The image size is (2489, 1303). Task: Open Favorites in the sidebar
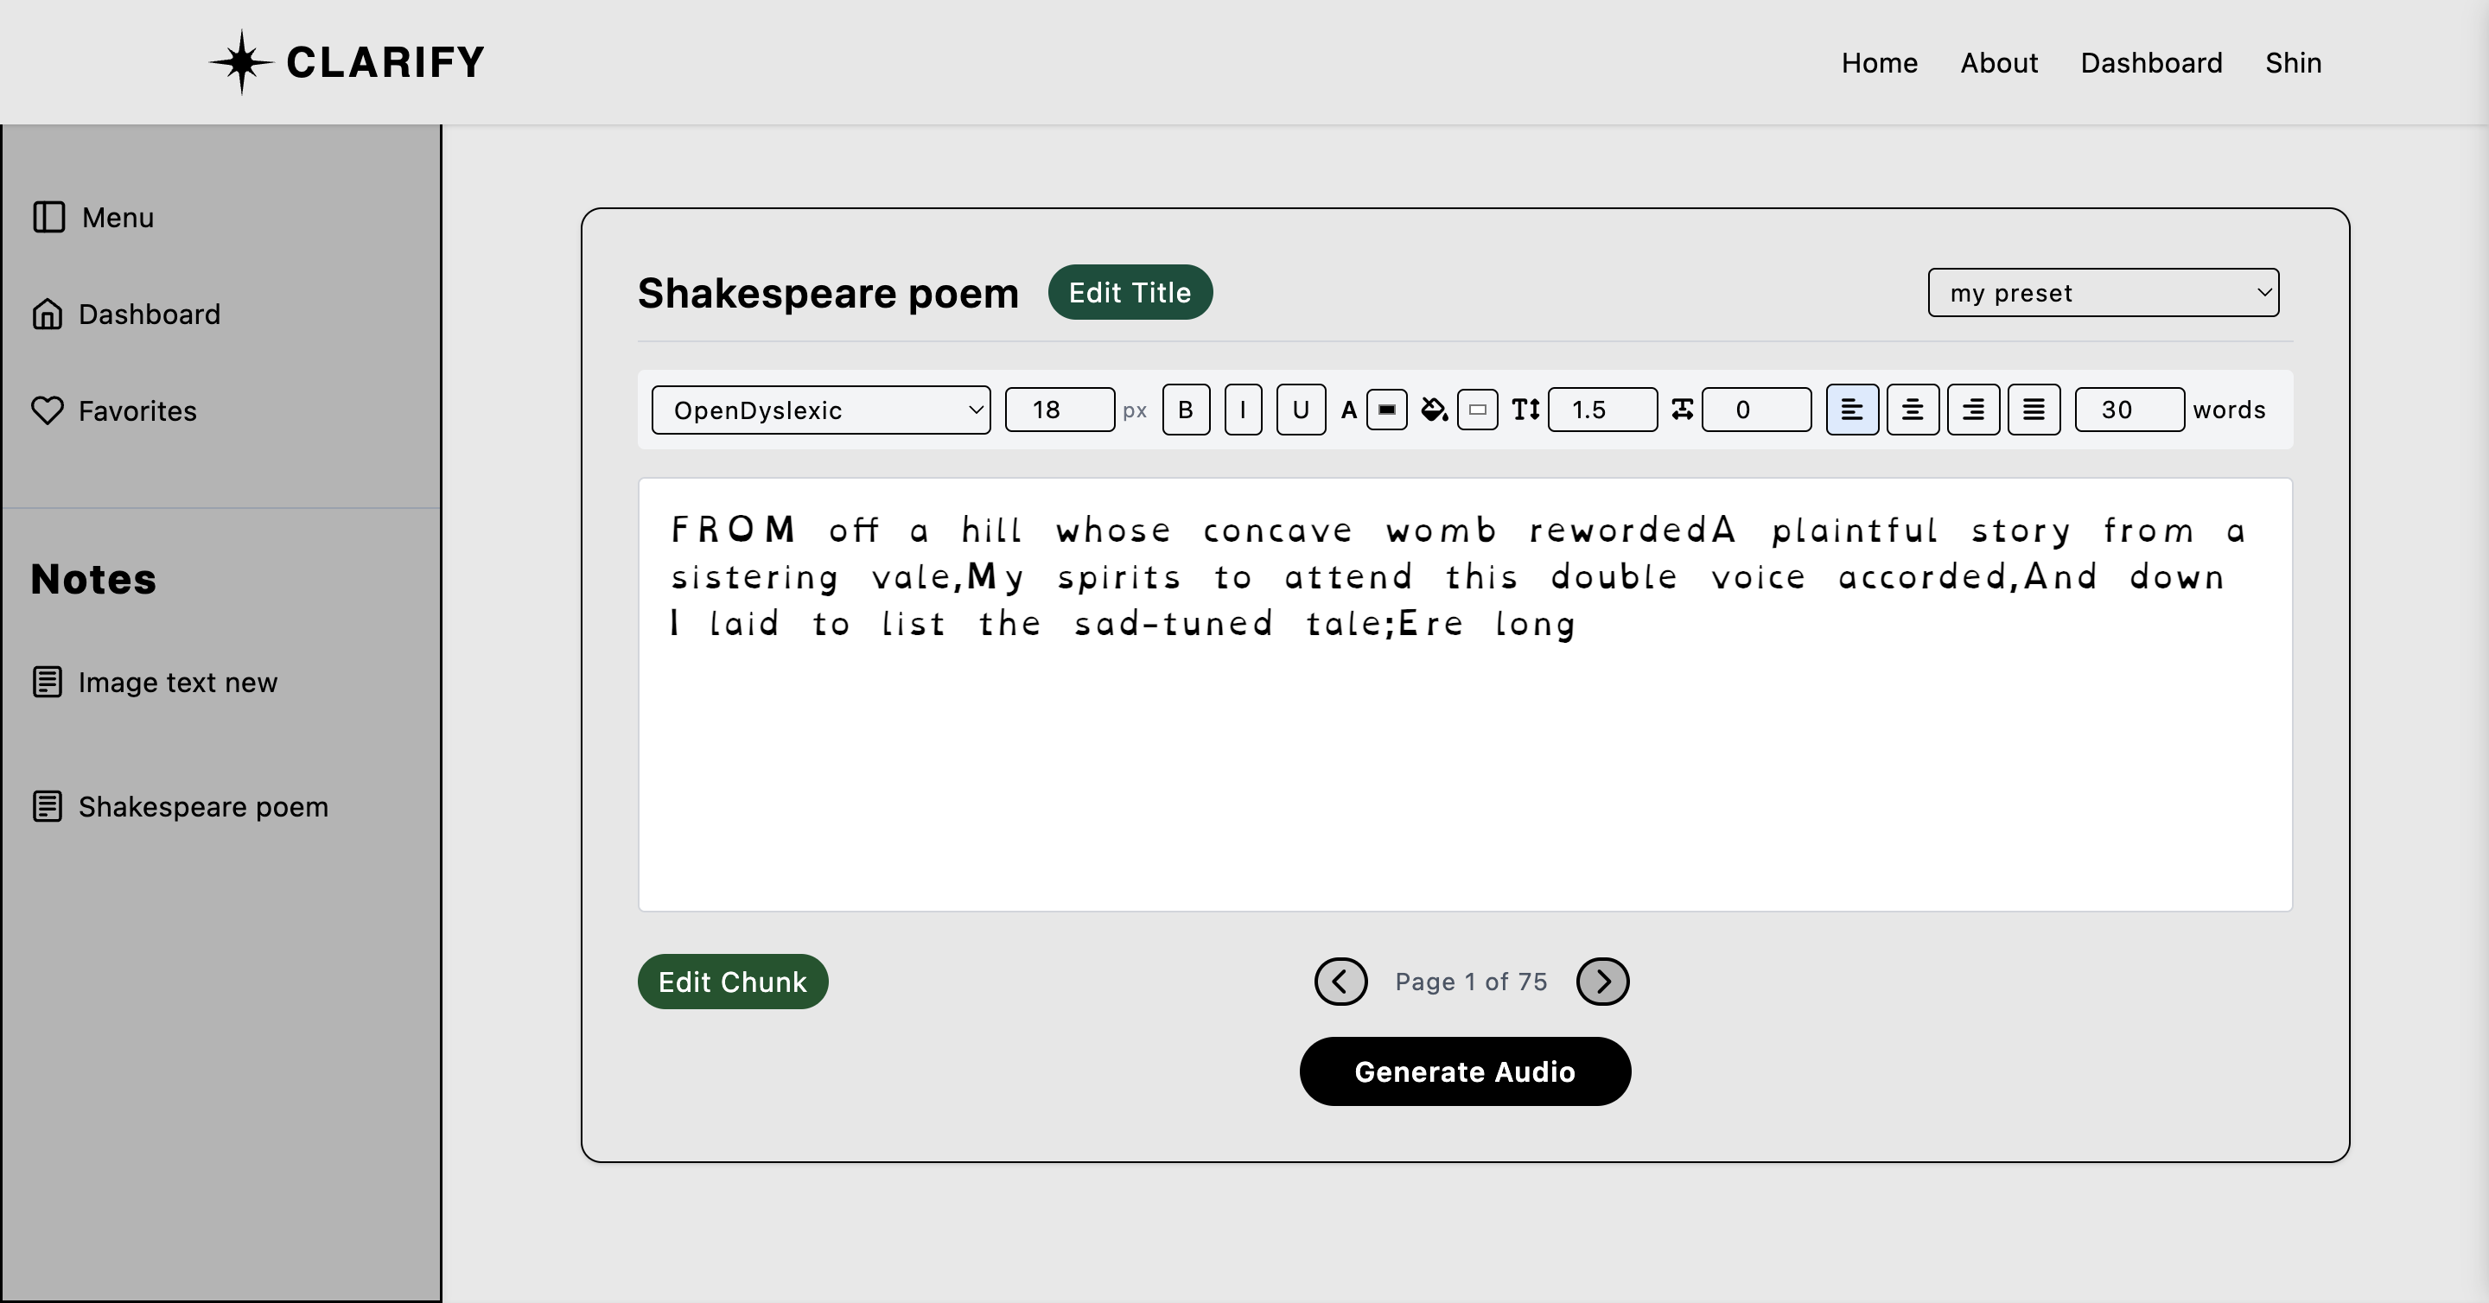[137, 410]
